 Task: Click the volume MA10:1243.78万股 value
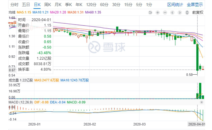75,80
